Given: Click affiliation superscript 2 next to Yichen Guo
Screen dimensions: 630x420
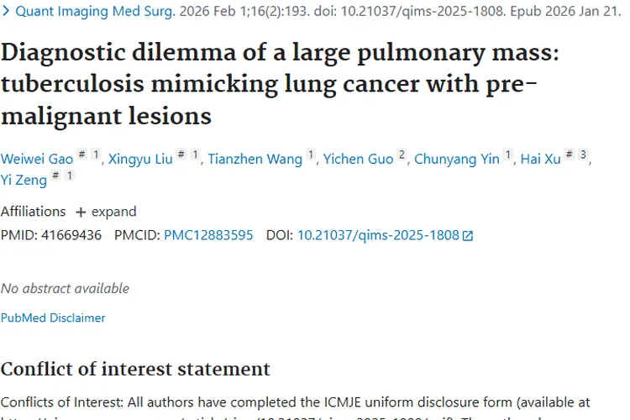Looking at the screenshot, I should click(402, 155).
